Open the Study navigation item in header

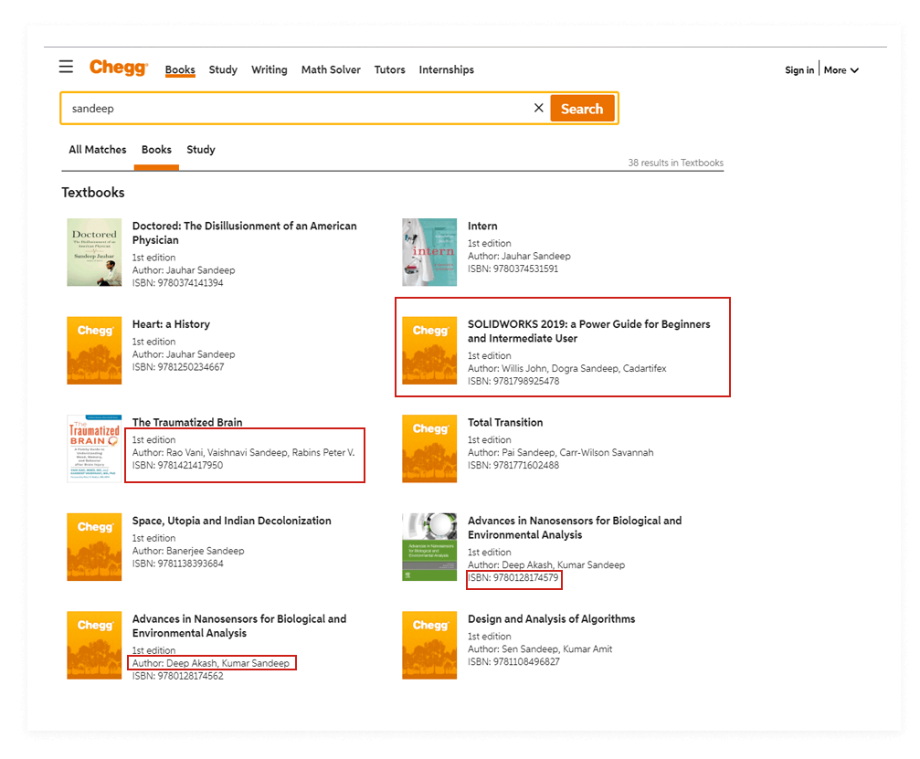coord(223,69)
